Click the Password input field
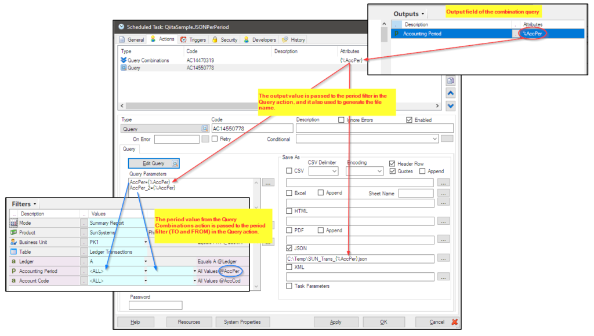The image size is (594, 336). [x=155, y=305]
